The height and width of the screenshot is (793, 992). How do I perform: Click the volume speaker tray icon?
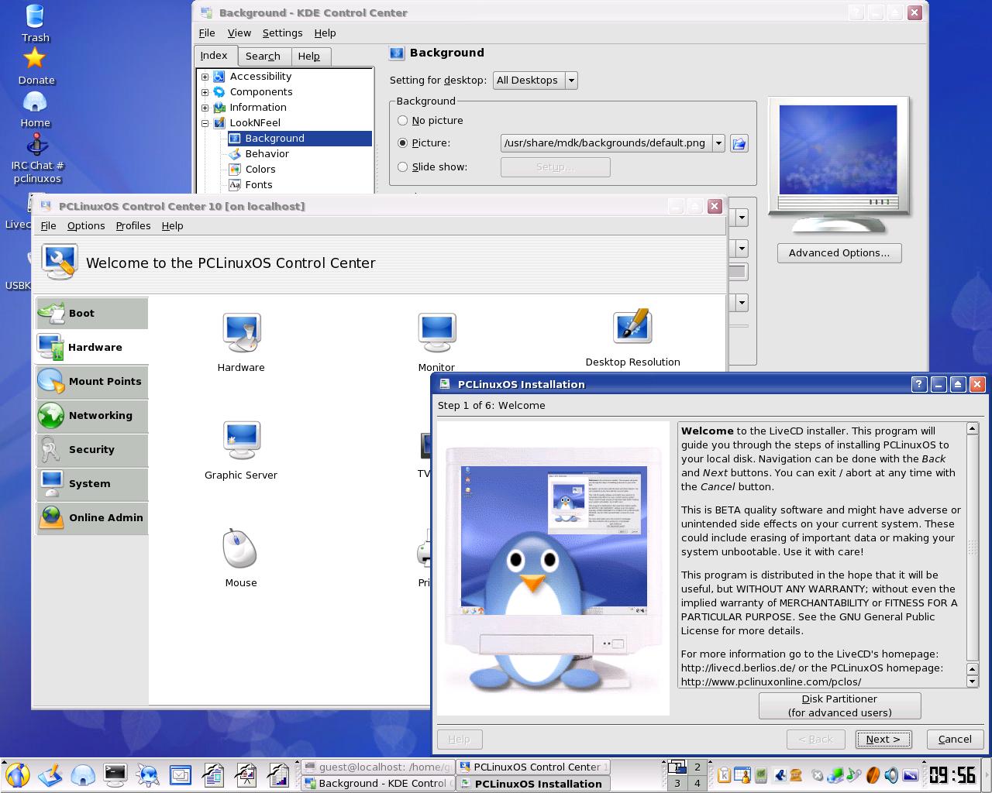891,774
